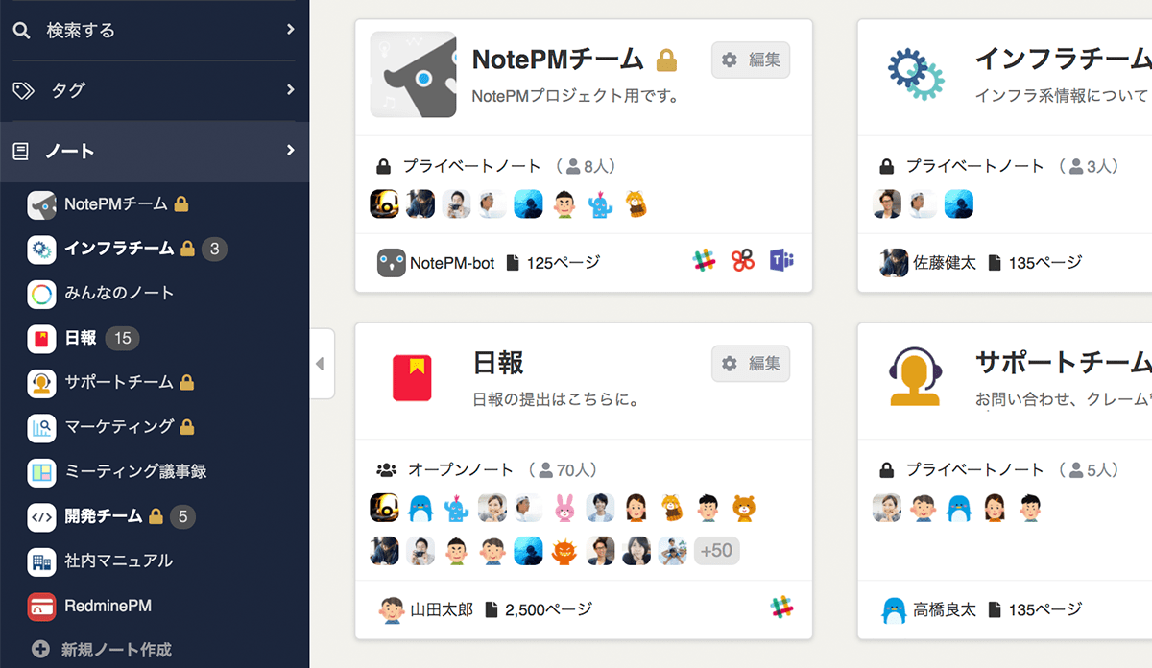
Task: Click the Microsoft Teams icon in NotePMチーム card
Action: click(x=780, y=261)
